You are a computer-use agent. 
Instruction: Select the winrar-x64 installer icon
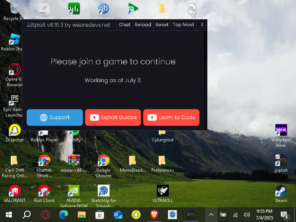pyautogui.click(x=73, y=163)
